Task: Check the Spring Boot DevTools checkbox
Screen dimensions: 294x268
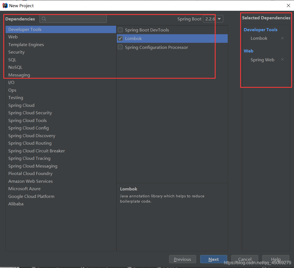Action: [x=120, y=30]
